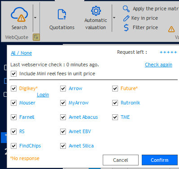Click the Last webservice check text

click(55, 65)
